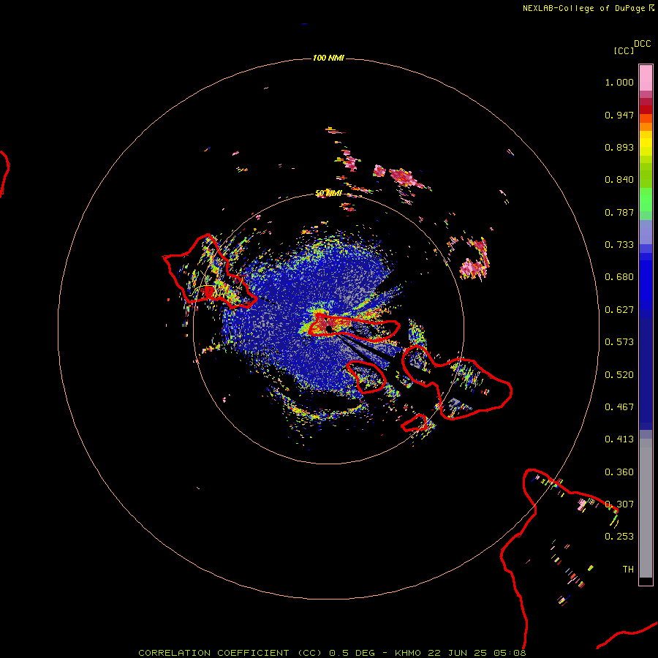Viewport: 658px width, 658px height.
Task: Click the 0.413 scale value
Action: coord(619,439)
